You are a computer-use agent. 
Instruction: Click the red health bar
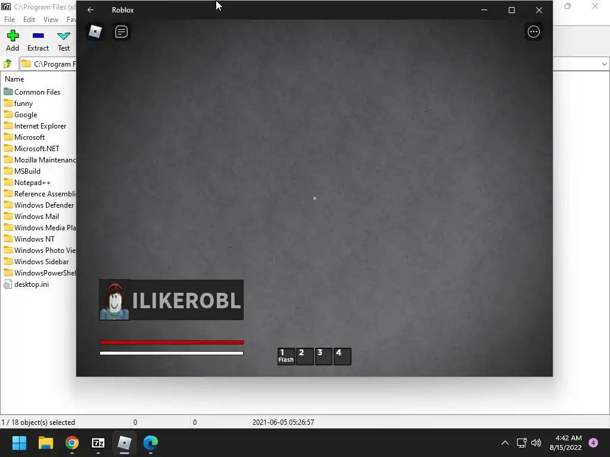point(172,342)
